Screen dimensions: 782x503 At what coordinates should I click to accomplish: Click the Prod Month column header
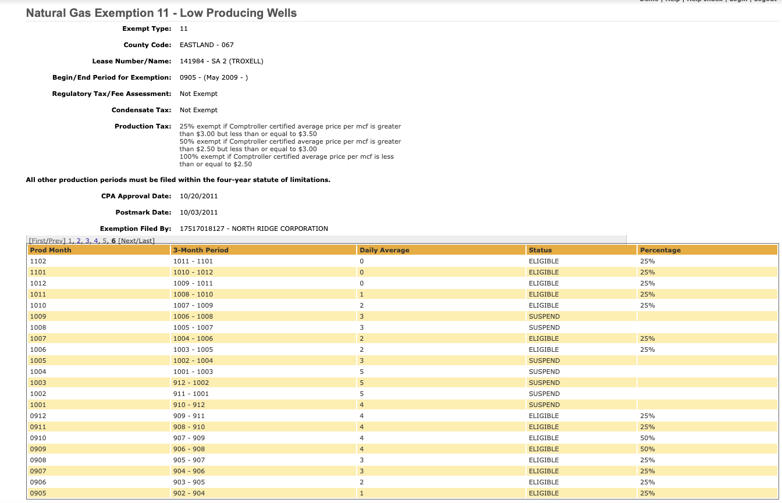[51, 250]
